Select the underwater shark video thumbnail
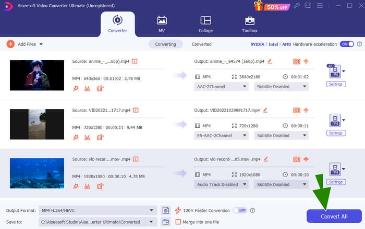This screenshot has height=229, width=365. tap(37, 173)
